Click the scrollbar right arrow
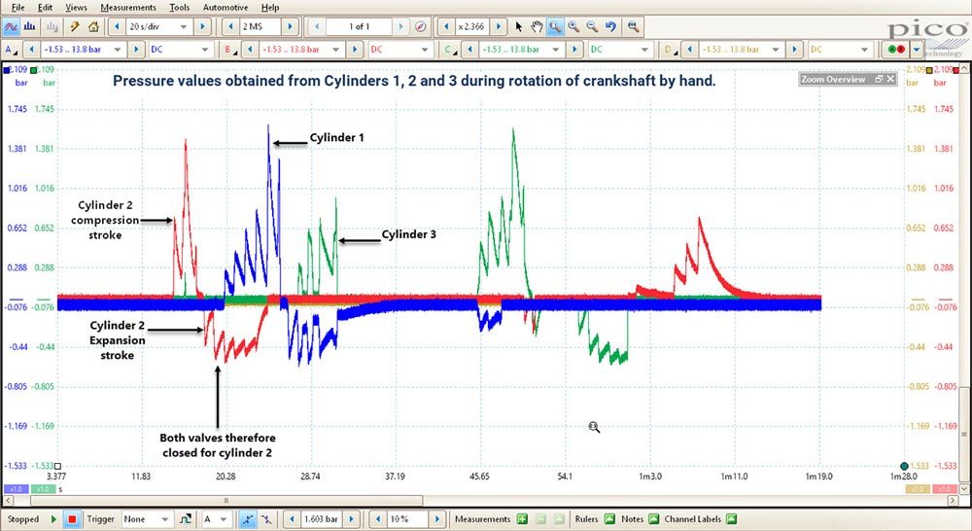This screenshot has height=531, width=972. coord(954,500)
